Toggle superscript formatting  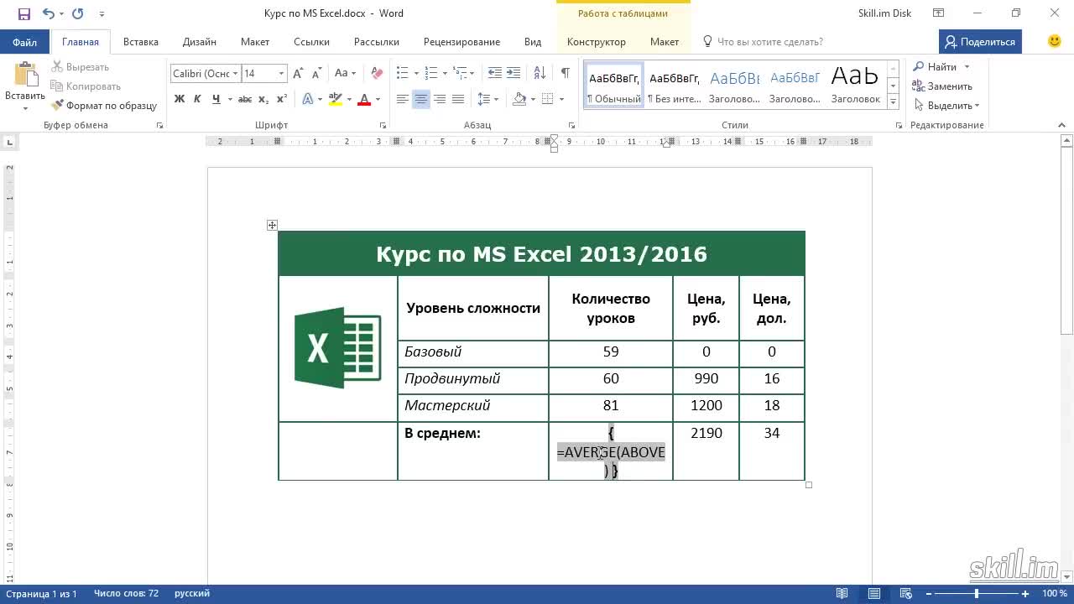click(x=282, y=99)
